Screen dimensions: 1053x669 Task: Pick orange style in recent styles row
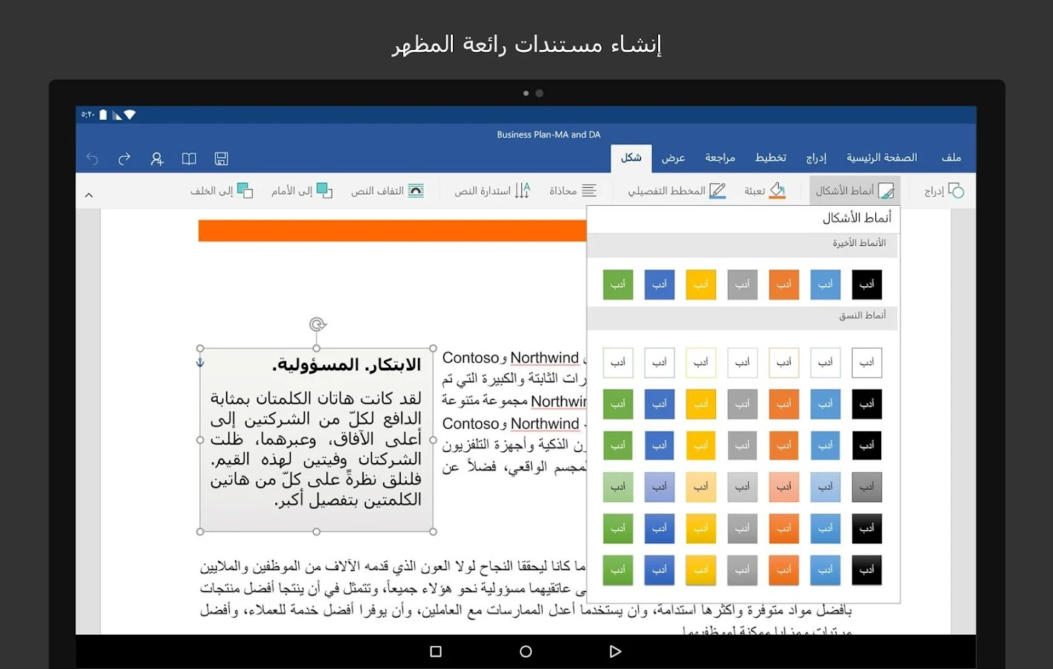(x=784, y=285)
